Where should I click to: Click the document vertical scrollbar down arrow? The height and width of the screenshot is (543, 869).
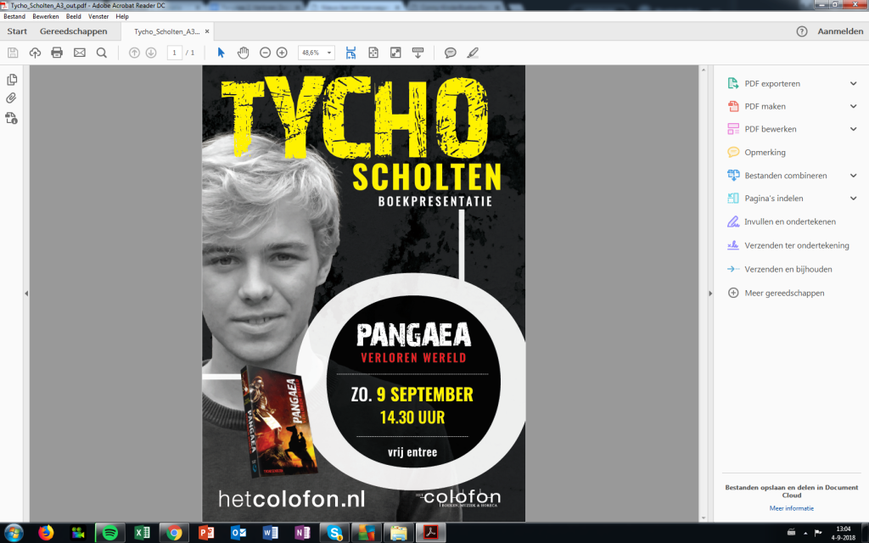tap(704, 518)
